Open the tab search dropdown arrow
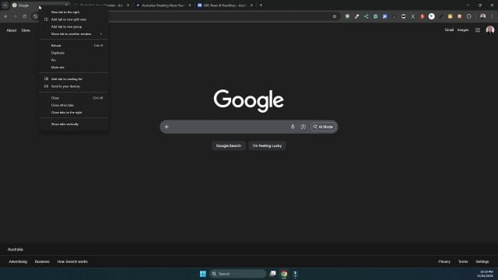Viewport: 498px width, 280px height. (5, 5)
